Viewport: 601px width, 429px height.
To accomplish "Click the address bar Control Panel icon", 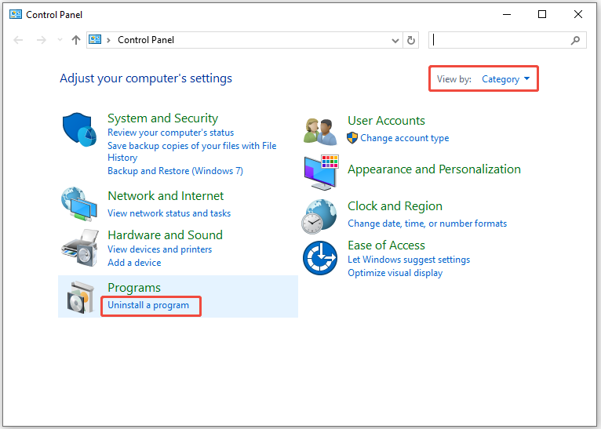I will pos(95,39).
